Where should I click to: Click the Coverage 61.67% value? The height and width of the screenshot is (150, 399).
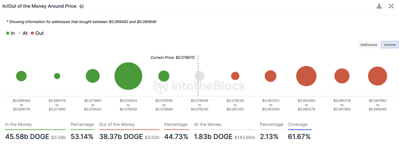click(299, 137)
